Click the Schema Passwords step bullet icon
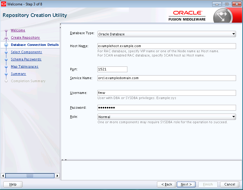Viewport: 243px width, 190px height. pos(6,60)
